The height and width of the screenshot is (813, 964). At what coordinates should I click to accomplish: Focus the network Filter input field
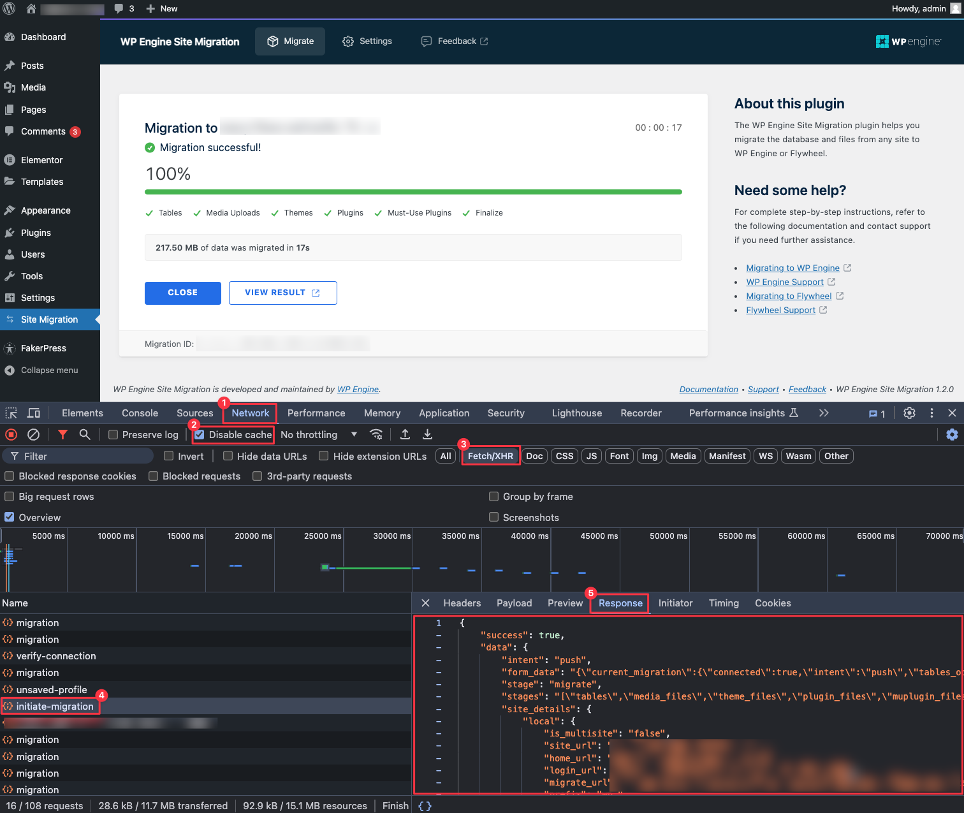[x=78, y=456]
